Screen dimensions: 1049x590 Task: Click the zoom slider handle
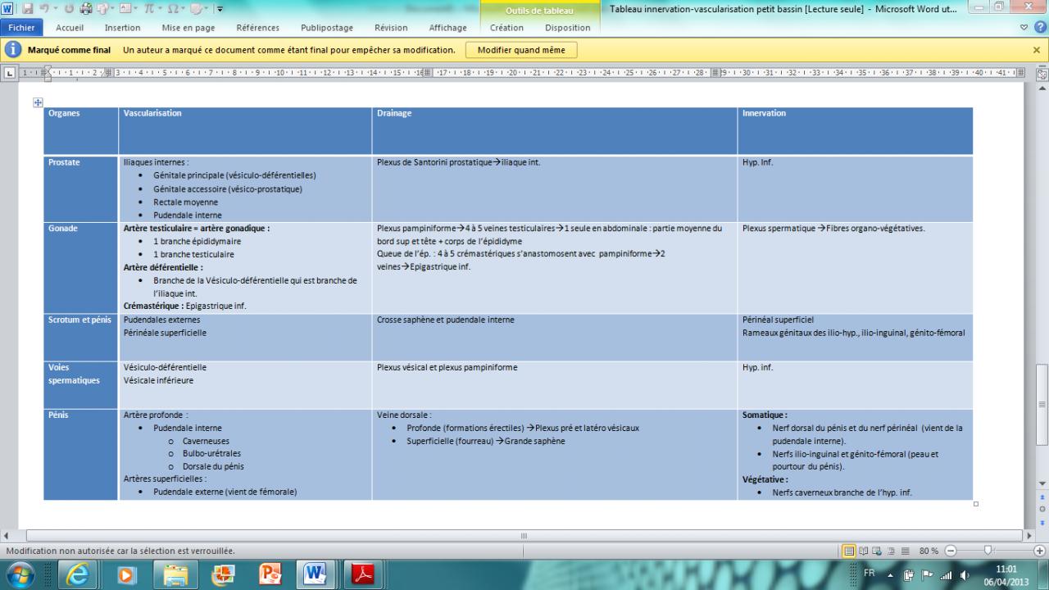pos(988,551)
